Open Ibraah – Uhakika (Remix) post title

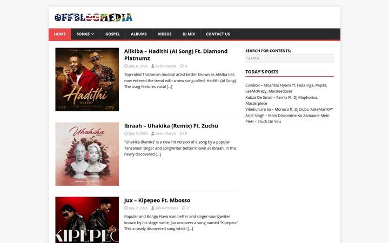171,126
